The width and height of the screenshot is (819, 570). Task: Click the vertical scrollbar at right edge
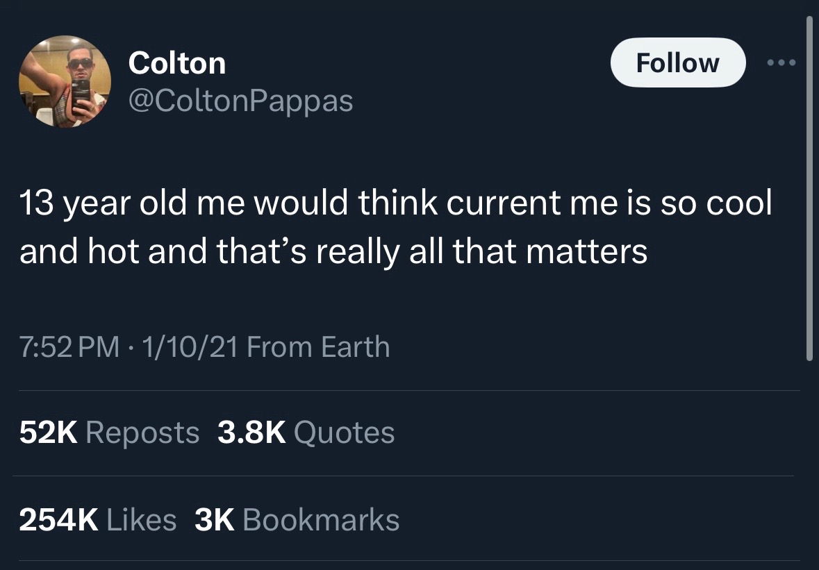point(809,187)
